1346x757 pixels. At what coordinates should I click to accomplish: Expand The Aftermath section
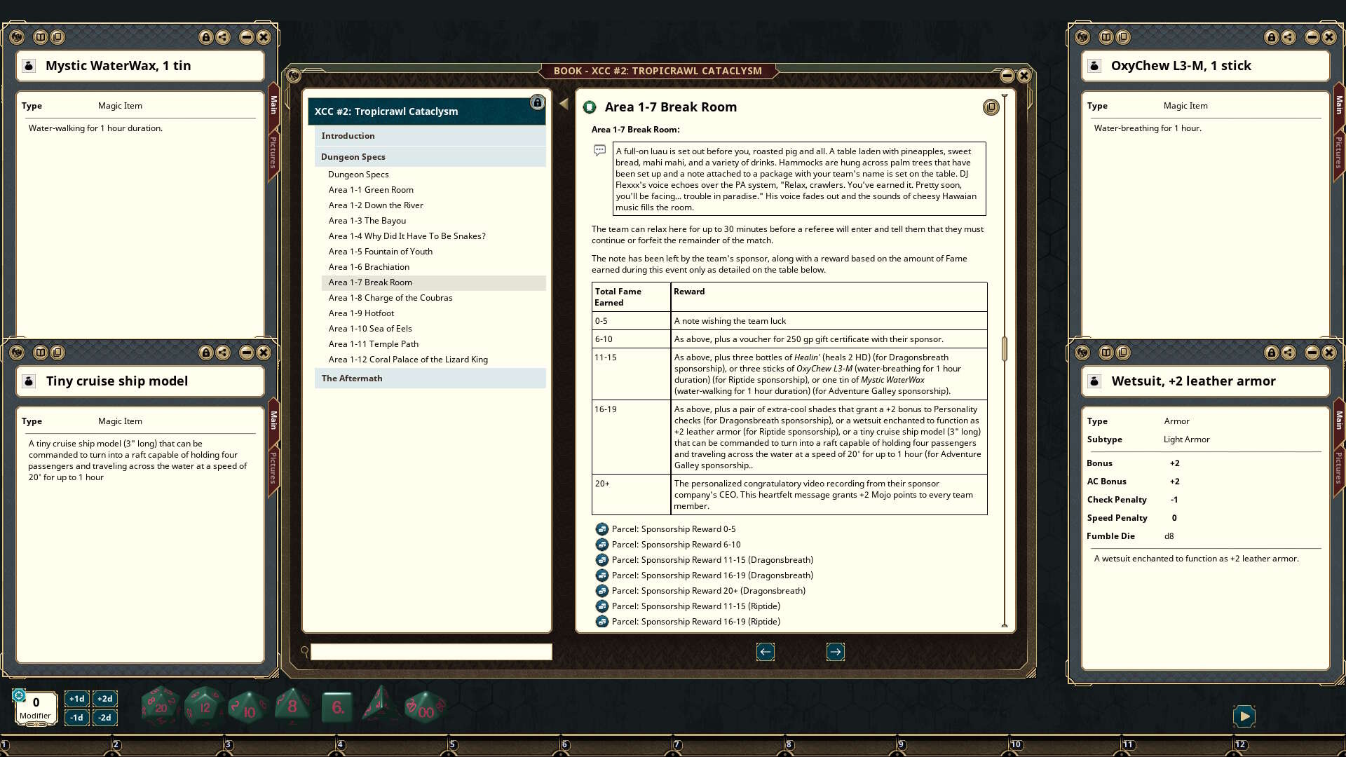tap(351, 378)
